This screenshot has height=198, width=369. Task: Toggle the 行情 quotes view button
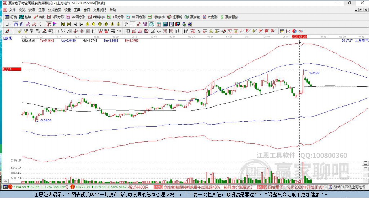coord(11,17)
